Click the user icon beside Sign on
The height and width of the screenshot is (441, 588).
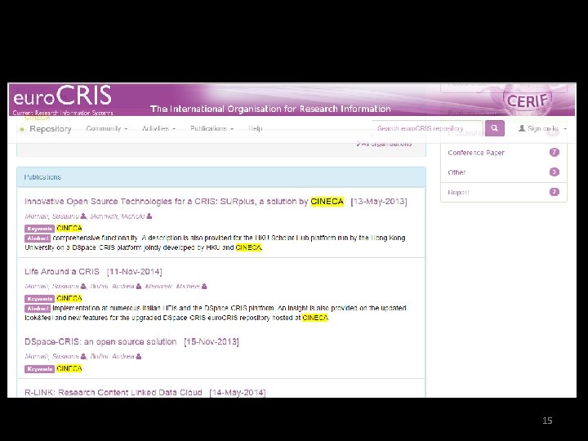pyautogui.click(x=522, y=128)
